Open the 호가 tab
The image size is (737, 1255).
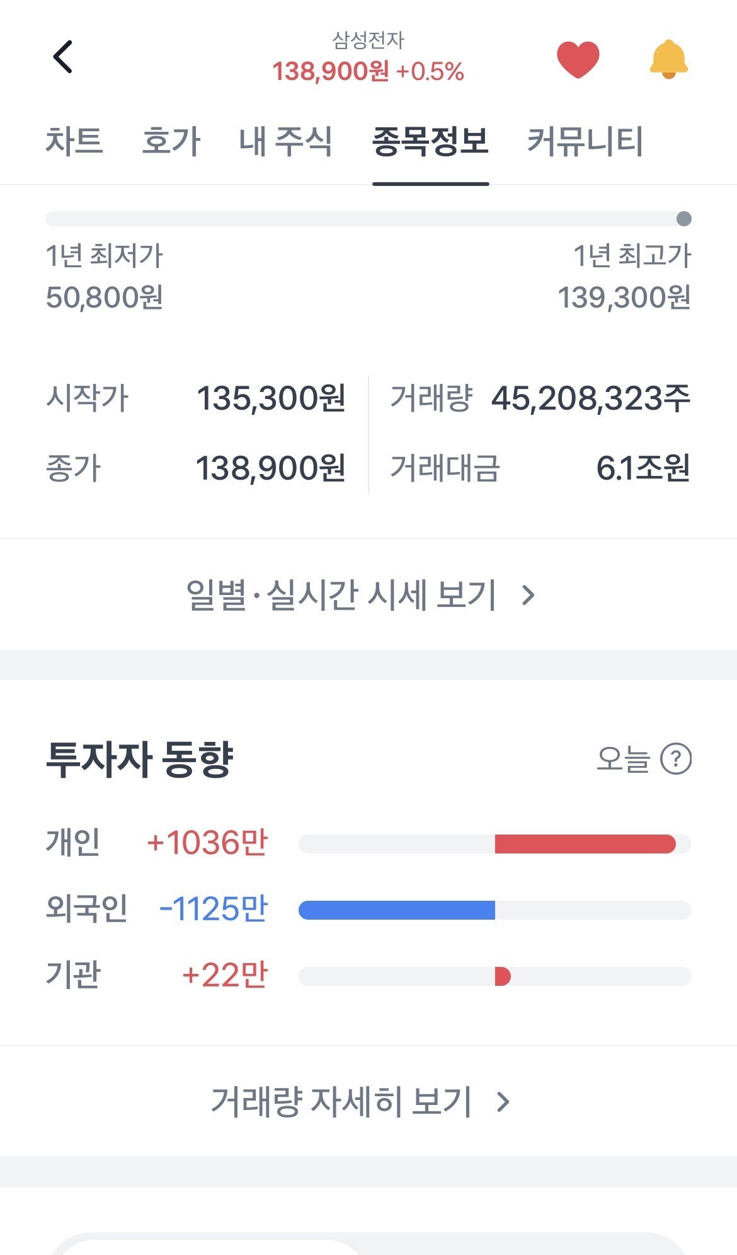click(171, 141)
